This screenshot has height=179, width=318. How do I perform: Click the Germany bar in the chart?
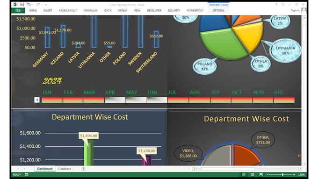click(47, 37)
